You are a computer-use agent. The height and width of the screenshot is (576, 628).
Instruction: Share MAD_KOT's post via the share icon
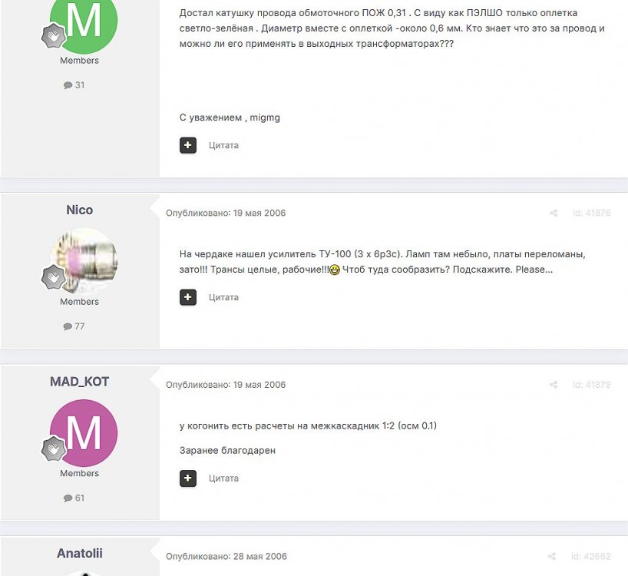(554, 385)
